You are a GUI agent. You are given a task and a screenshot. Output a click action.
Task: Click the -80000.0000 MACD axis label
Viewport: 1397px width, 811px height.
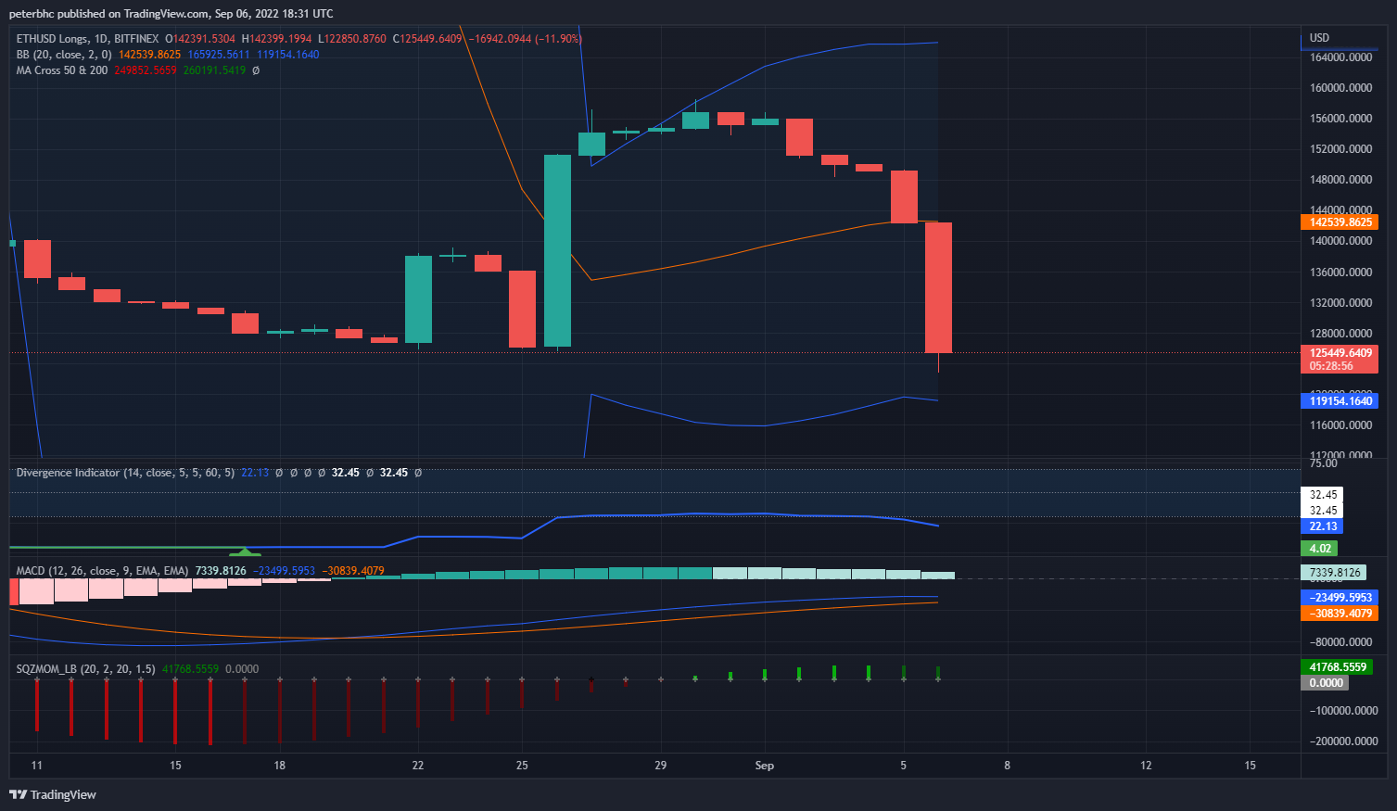click(x=1340, y=642)
